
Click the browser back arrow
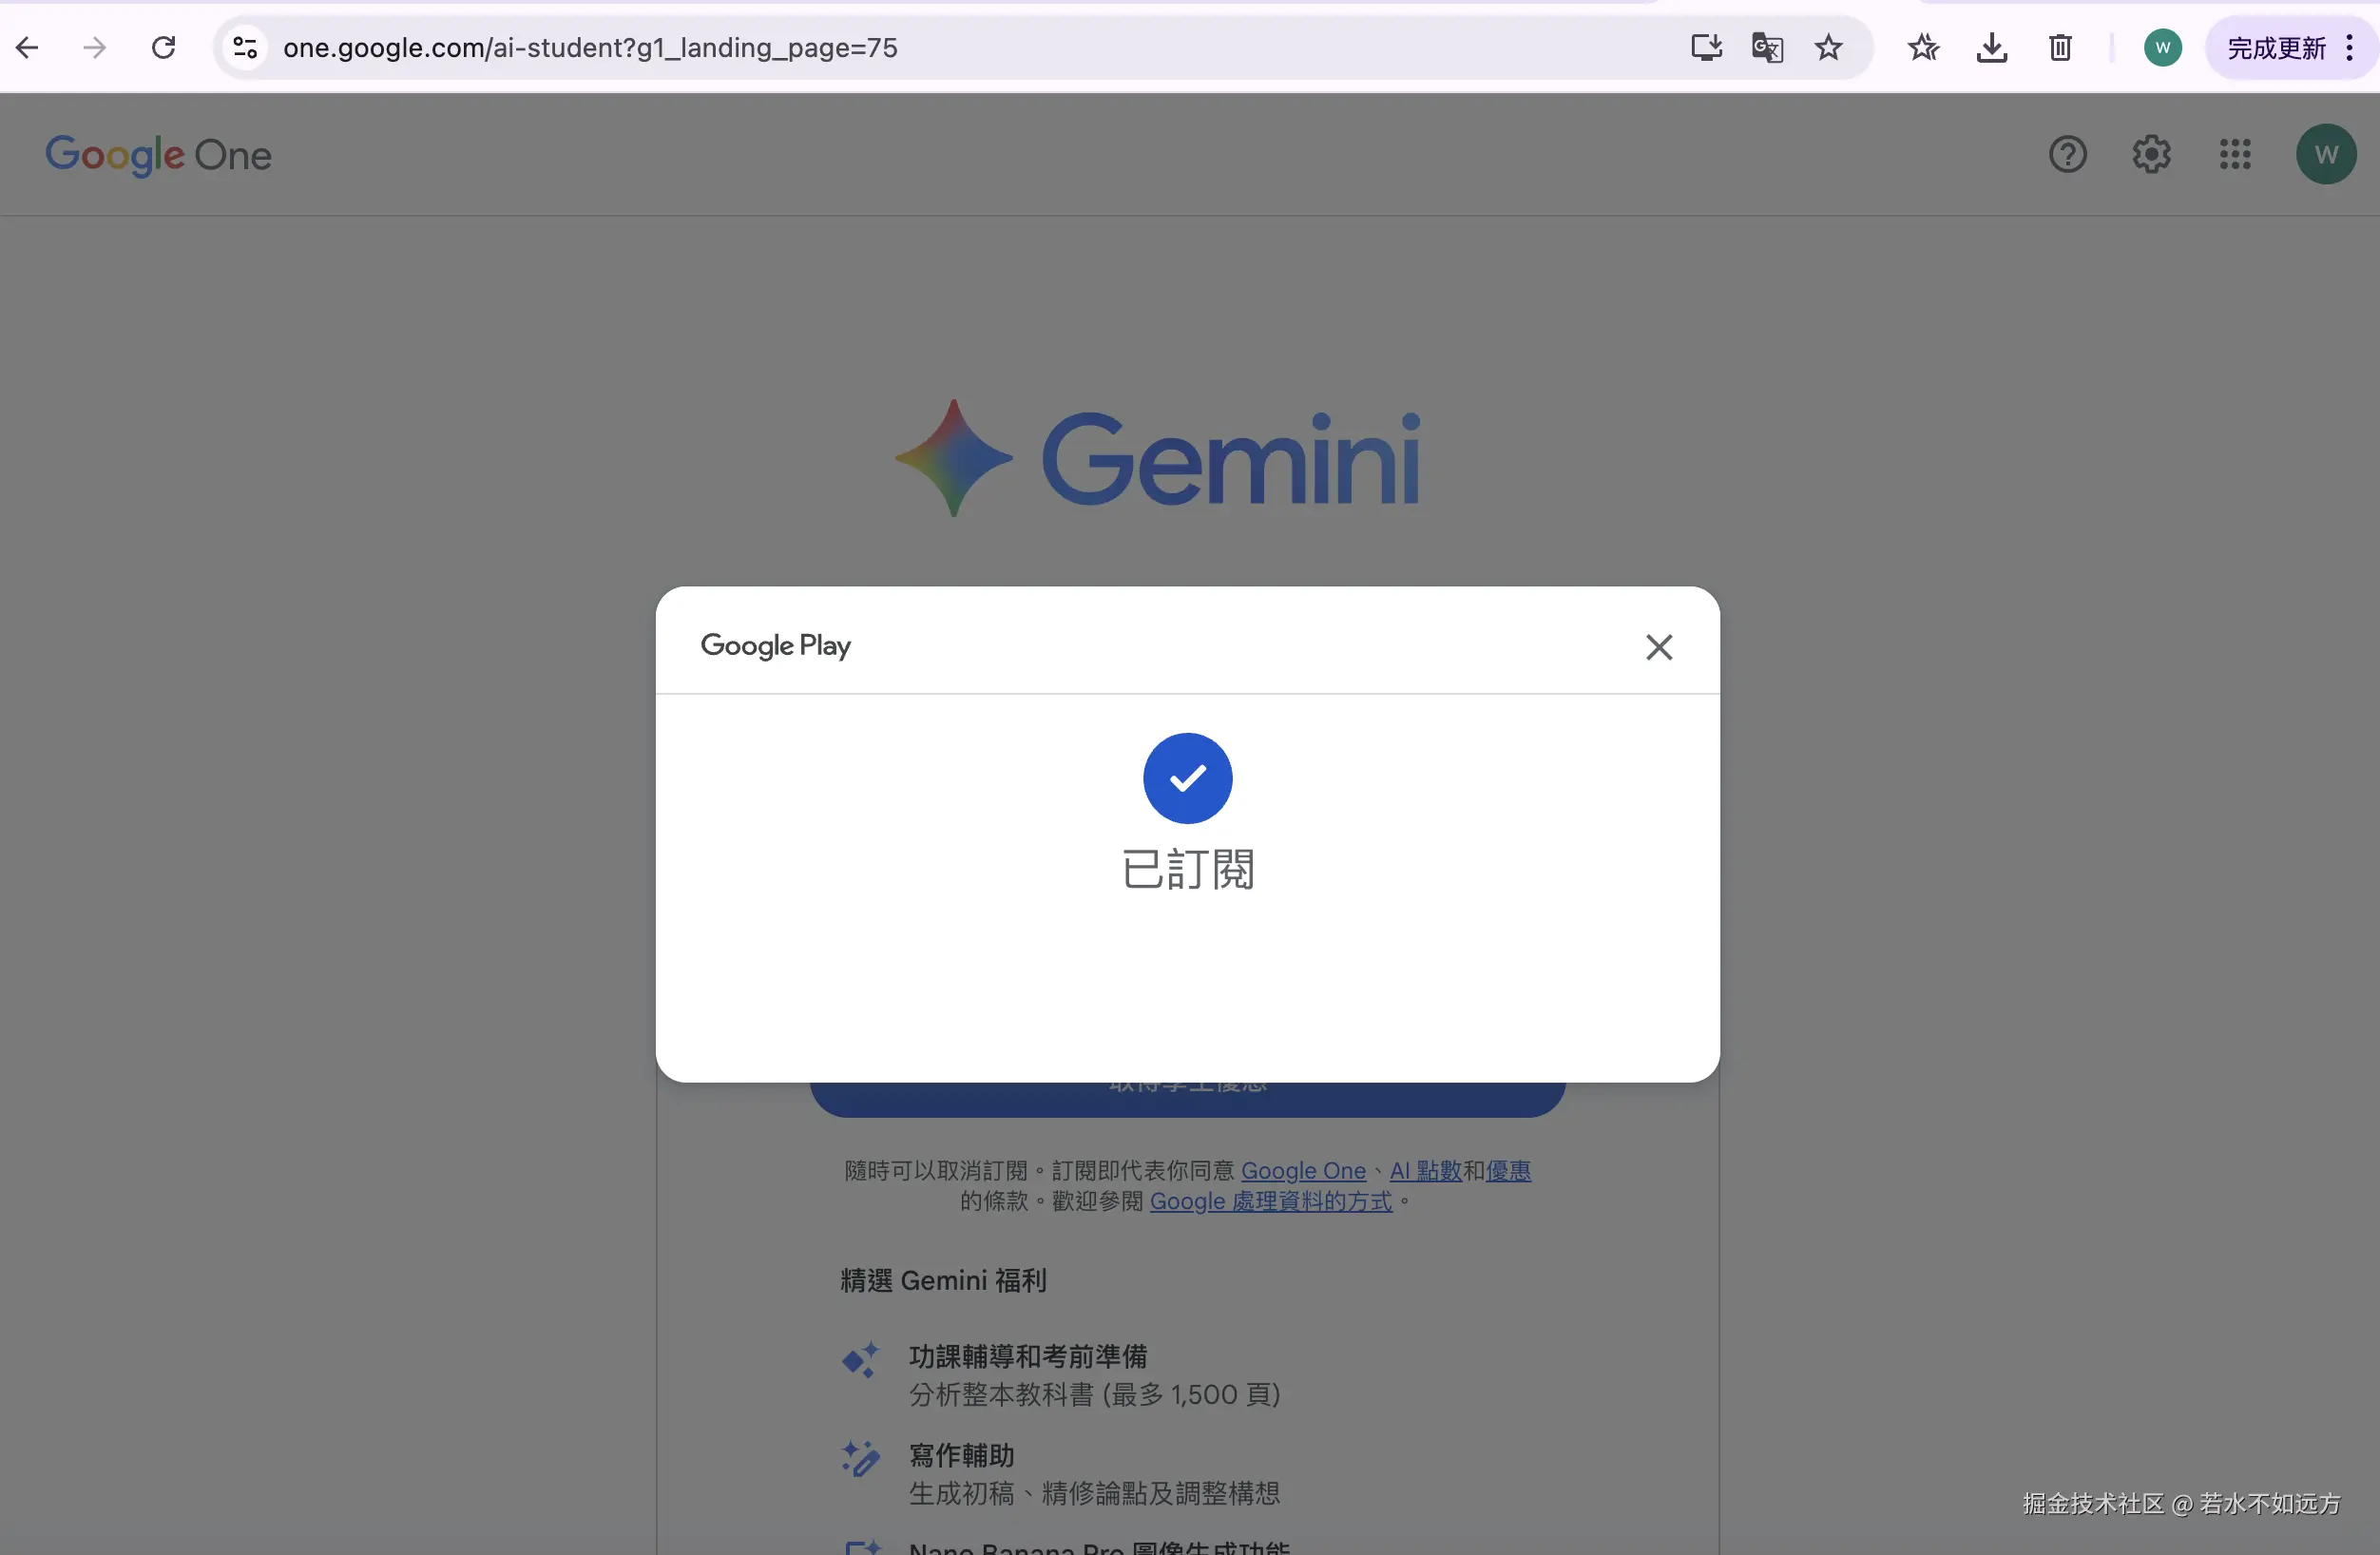pyautogui.click(x=28, y=47)
